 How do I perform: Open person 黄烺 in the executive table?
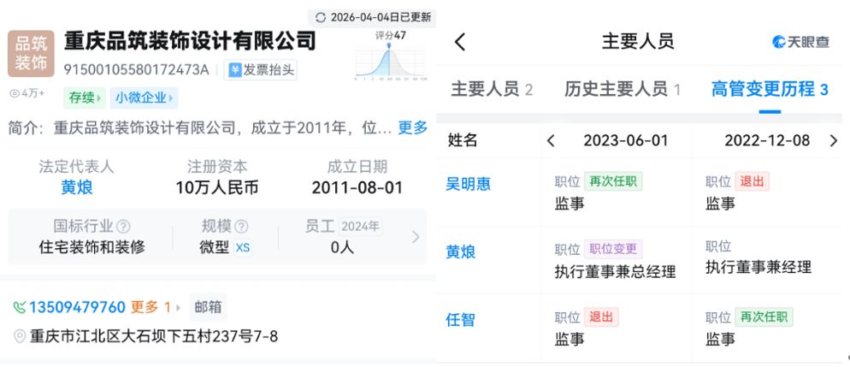pos(461,252)
